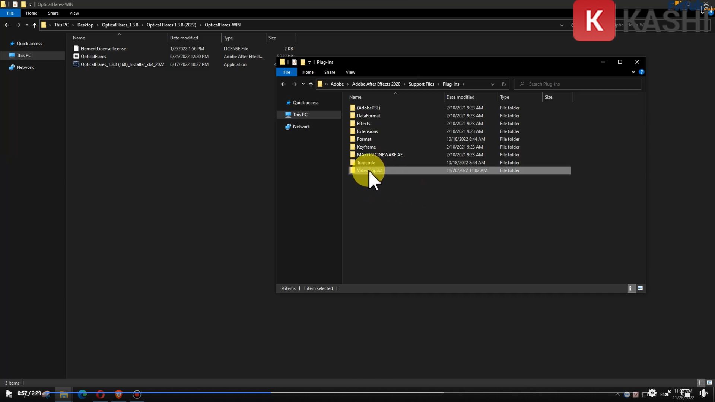Open address bar history dropdown in Plug-ins window
Viewport: 715px width, 402px height.
click(492, 84)
